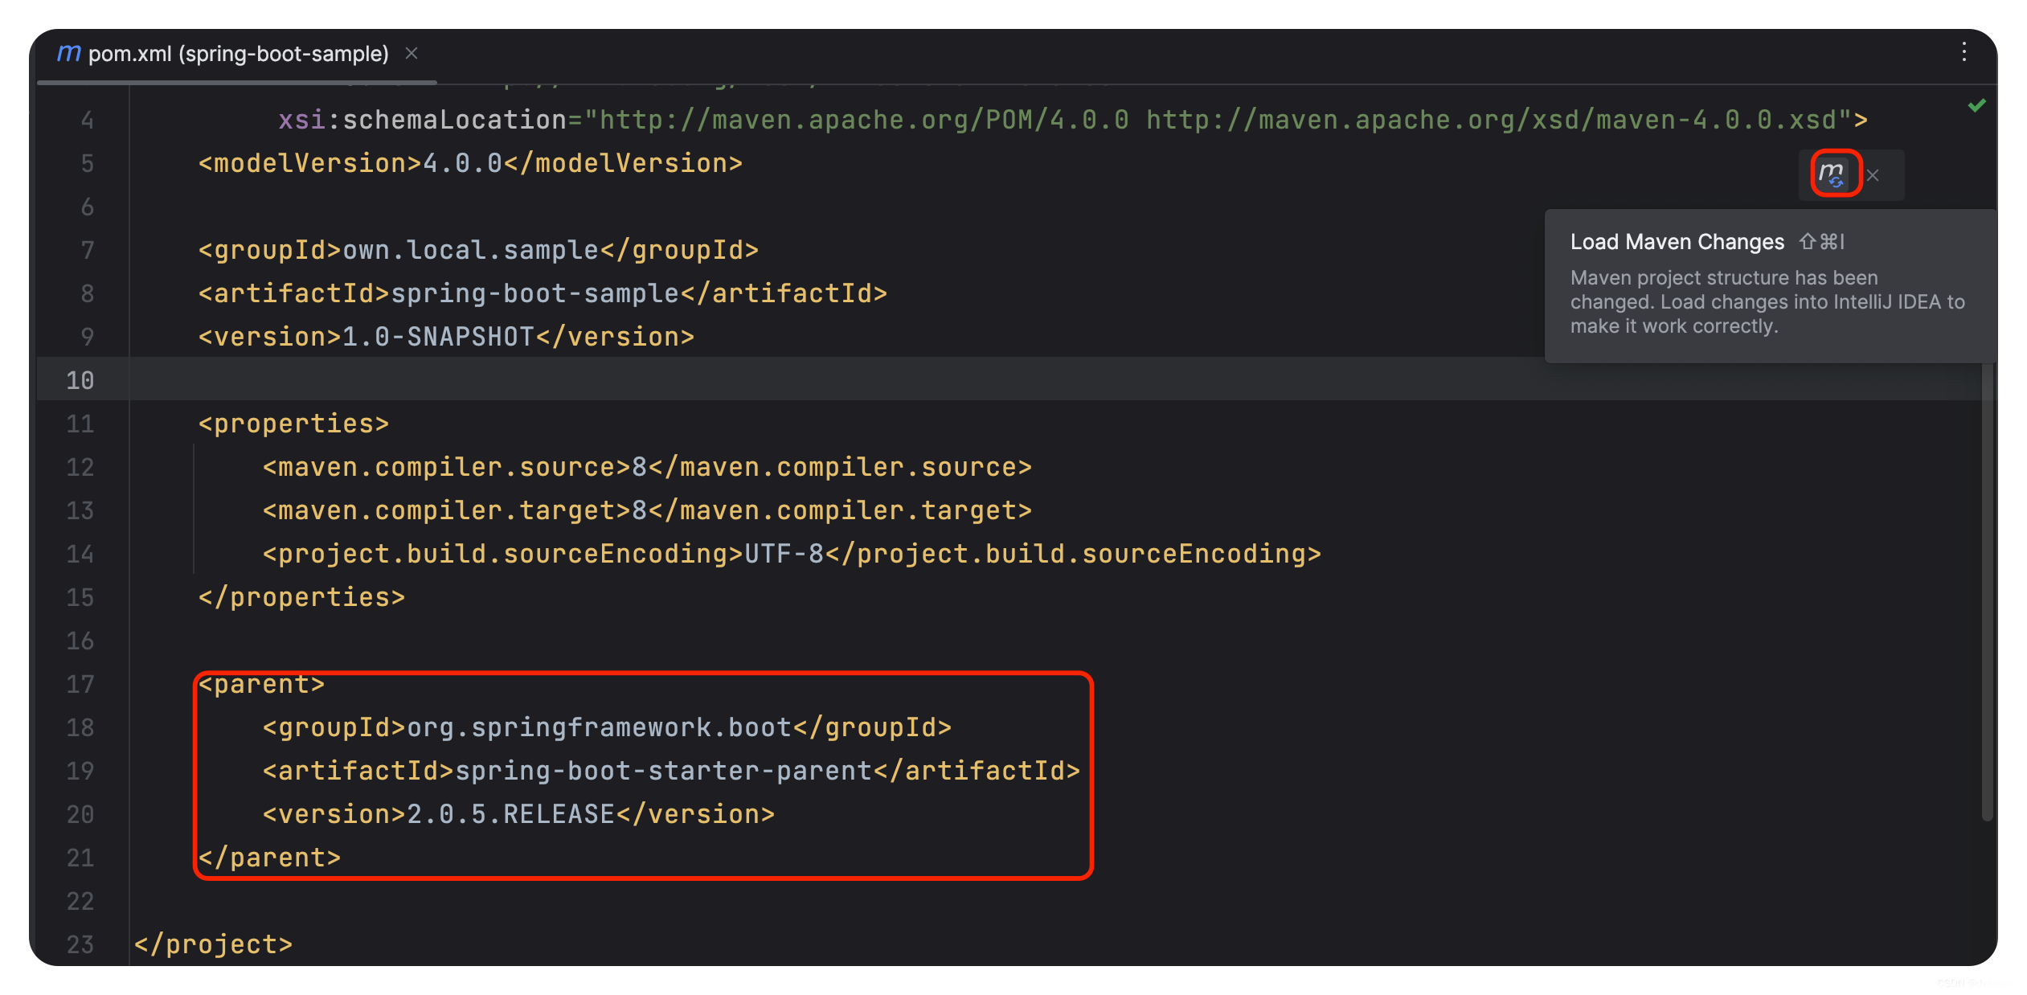Dismiss the Load Maven Changes popup with its X
Image resolution: width=2027 pixels, height=995 pixels.
pos(1873,174)
